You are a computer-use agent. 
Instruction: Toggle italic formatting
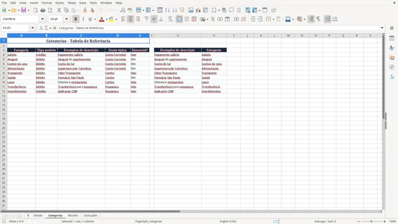coord(83,19)
